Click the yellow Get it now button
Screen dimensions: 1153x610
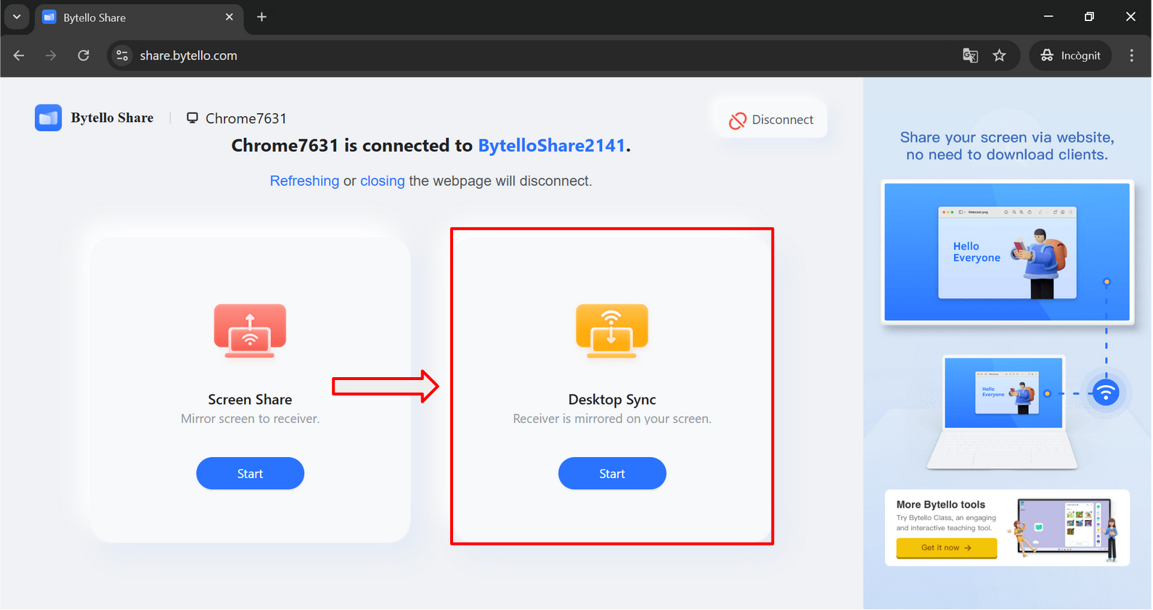946,548
